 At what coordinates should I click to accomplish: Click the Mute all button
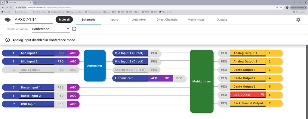tap(64, 19)
